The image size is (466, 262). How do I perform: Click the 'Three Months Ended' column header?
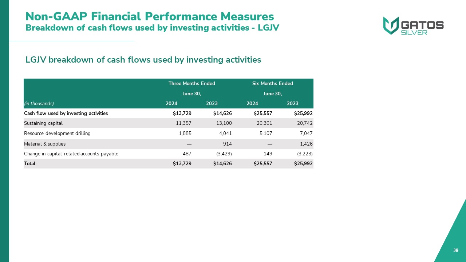[191, 84]
